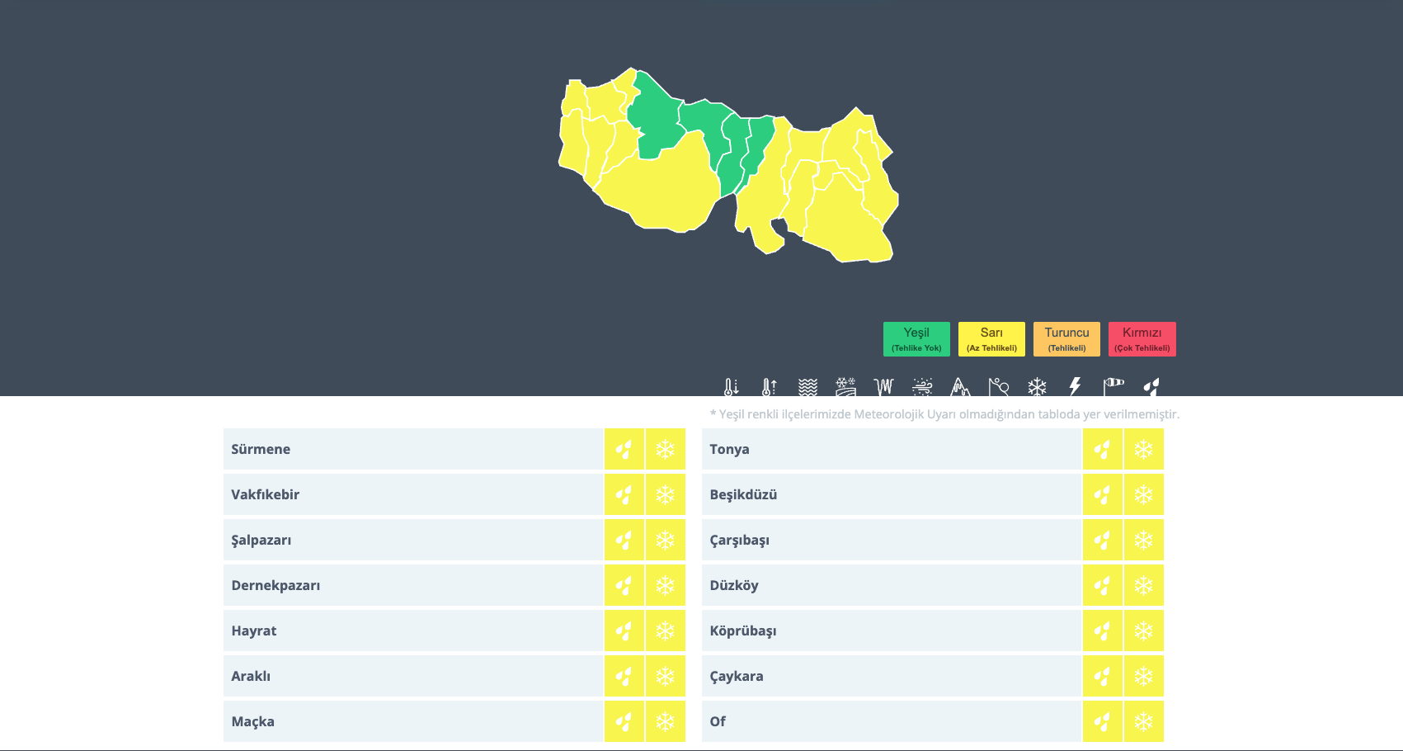Select the rain icon beside Of
The width and height of the screenshot is (1403, 751).
point(1103,721)
